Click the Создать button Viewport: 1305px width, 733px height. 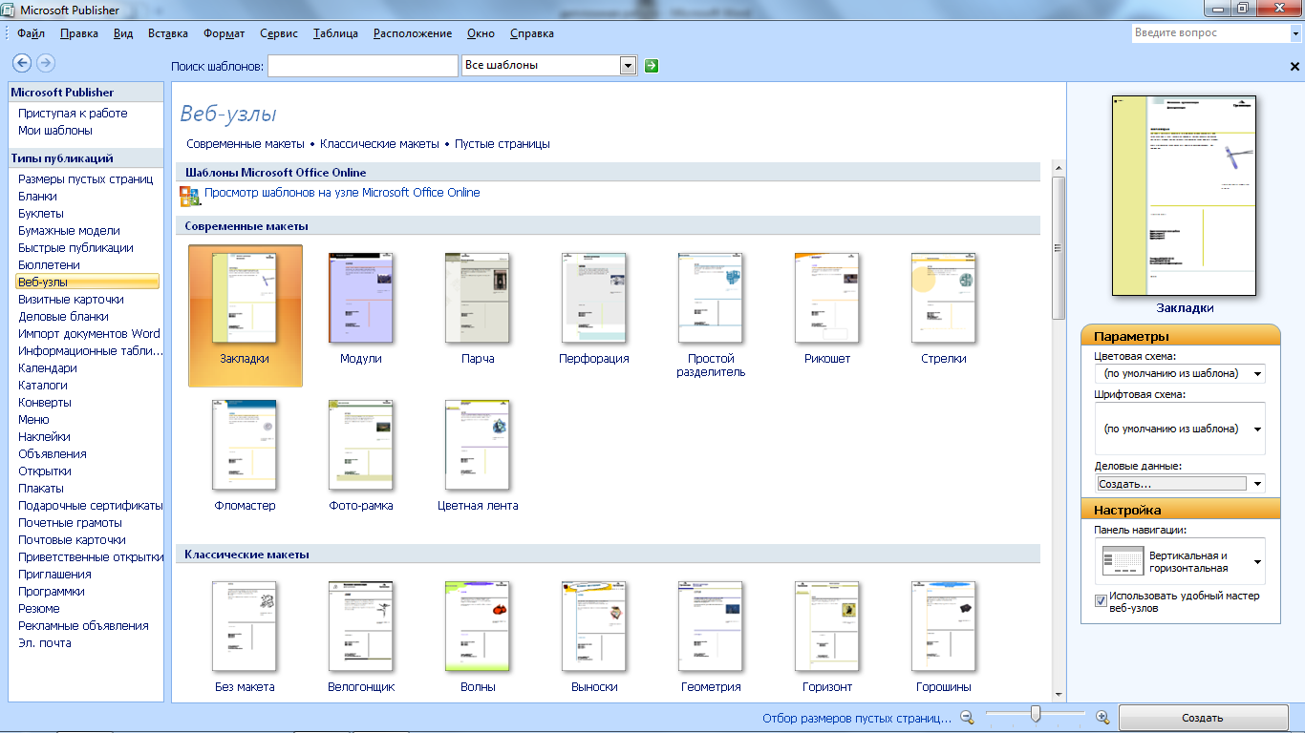(1202, 718)
